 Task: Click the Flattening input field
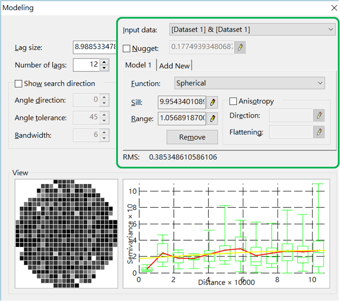tap(291, 132)
